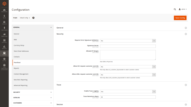Click the scope help question mark
The height and width of the screenshot is (107, 191).
(x=33, y=18)
